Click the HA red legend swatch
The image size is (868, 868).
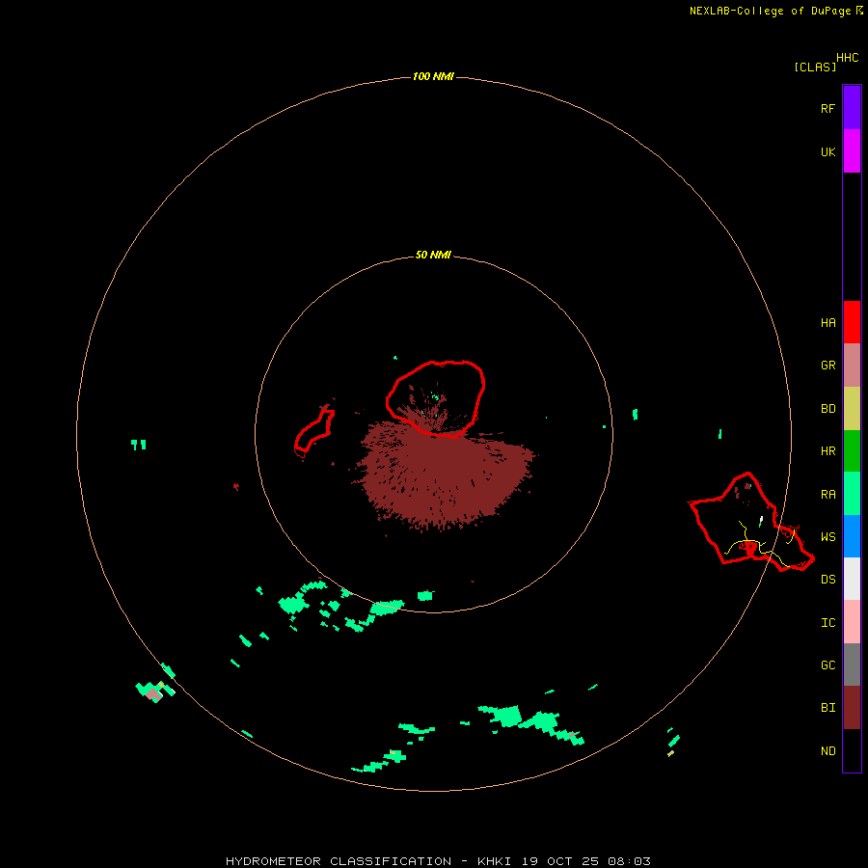tap(852, 322)
